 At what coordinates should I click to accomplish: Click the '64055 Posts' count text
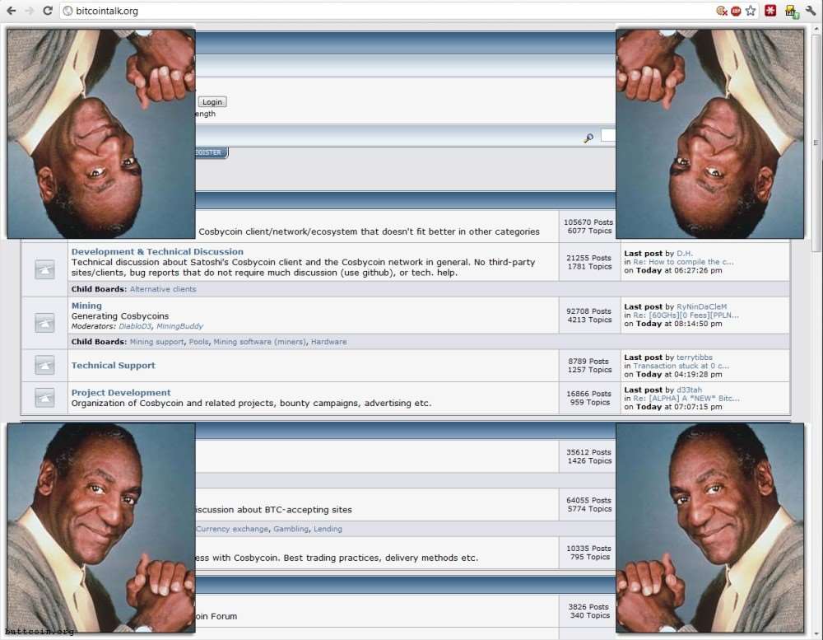coord(589,500)
